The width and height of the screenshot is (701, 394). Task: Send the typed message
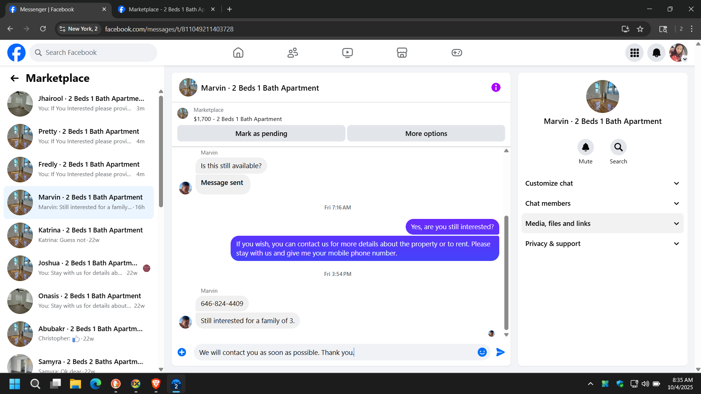pyautogui.click(x=500, y=352)
